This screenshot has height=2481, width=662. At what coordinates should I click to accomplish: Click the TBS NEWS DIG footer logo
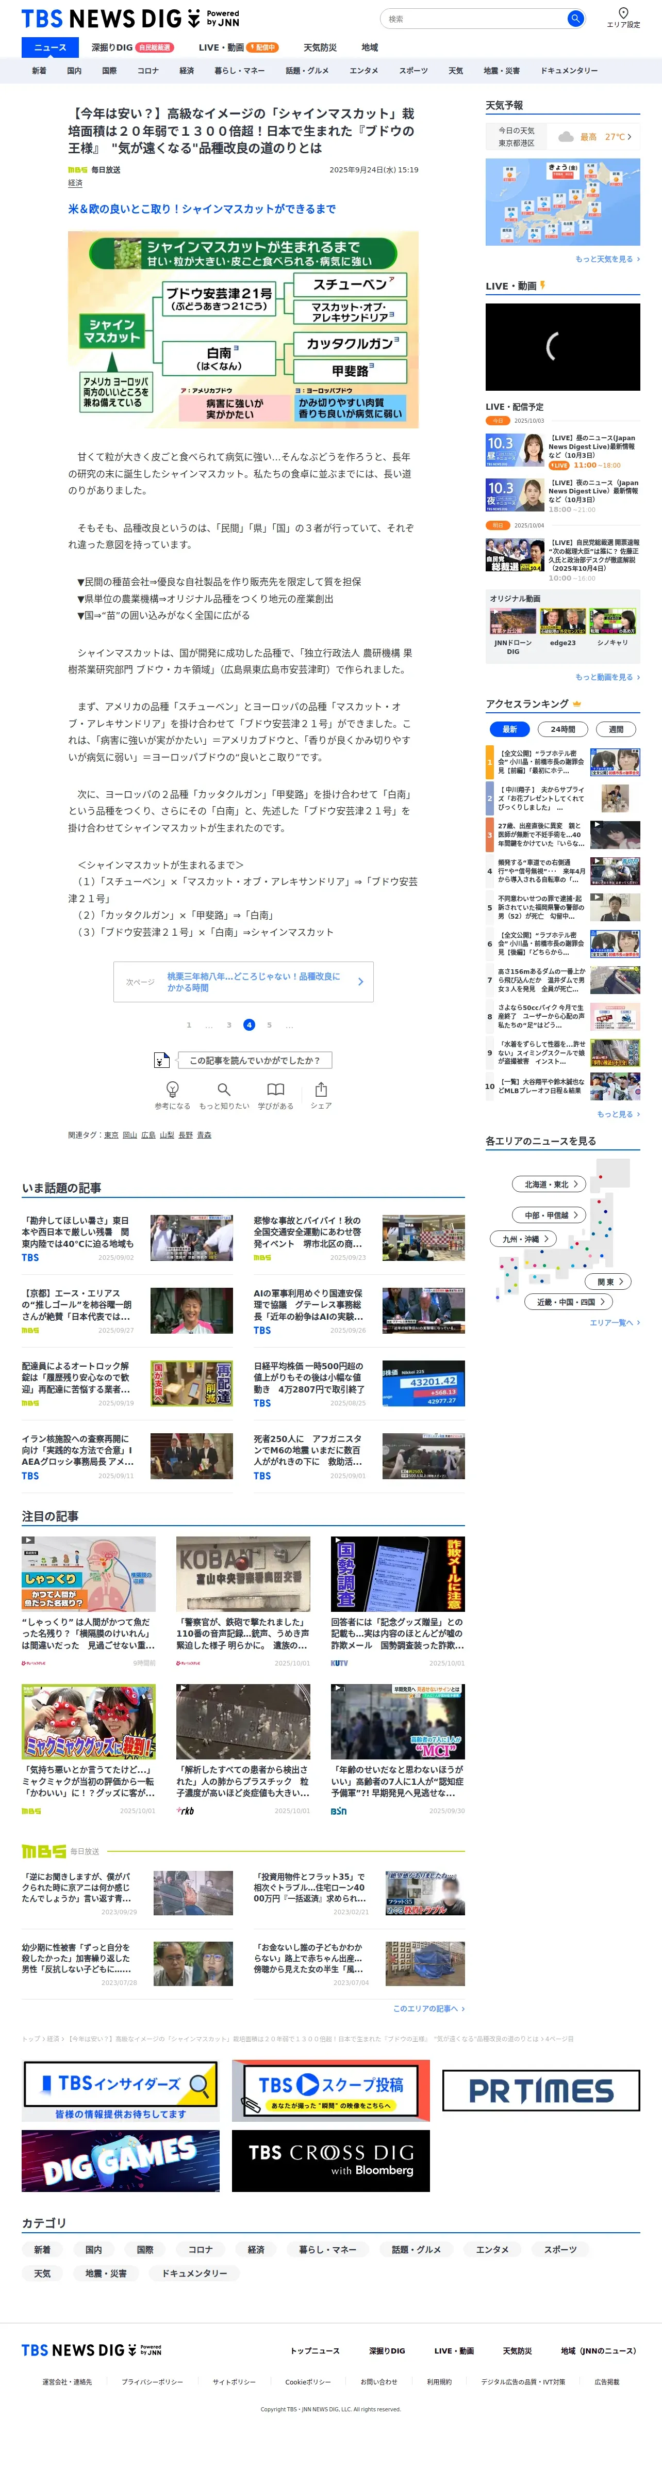click(x=91, y=2350)
